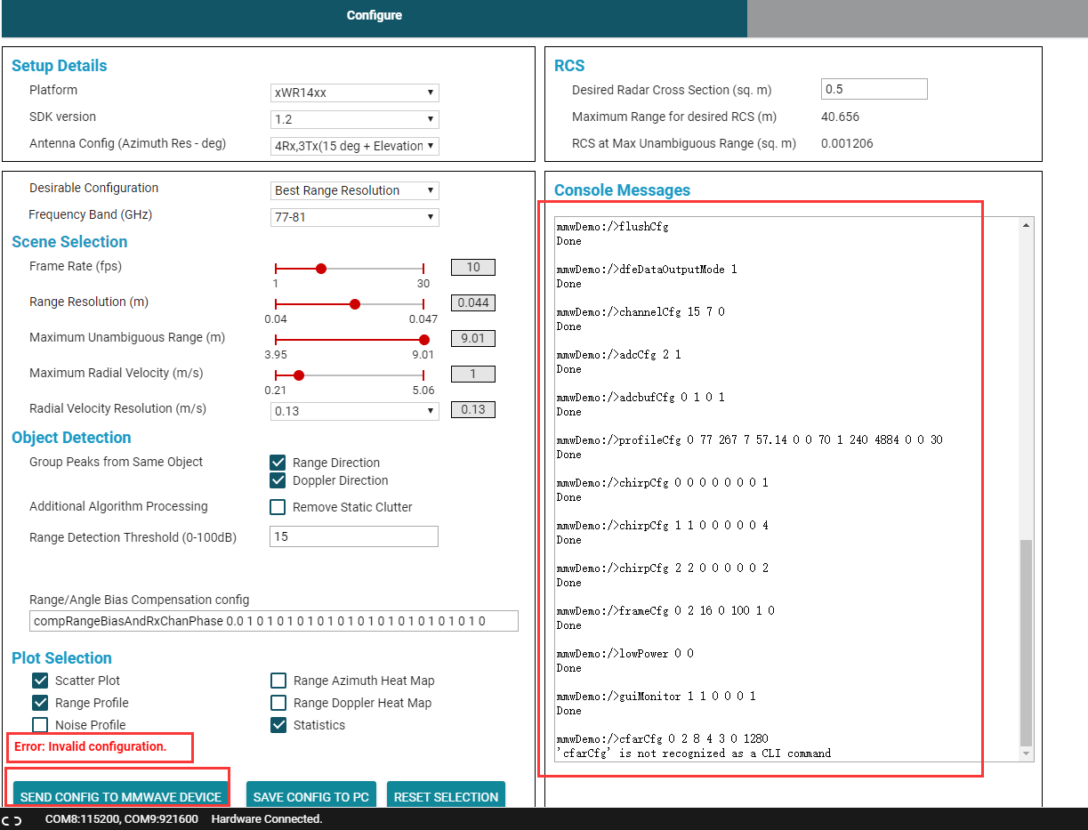Toggle Doppler Direction peak grouping checkbox
The image size is (1088, 830).
278,480
